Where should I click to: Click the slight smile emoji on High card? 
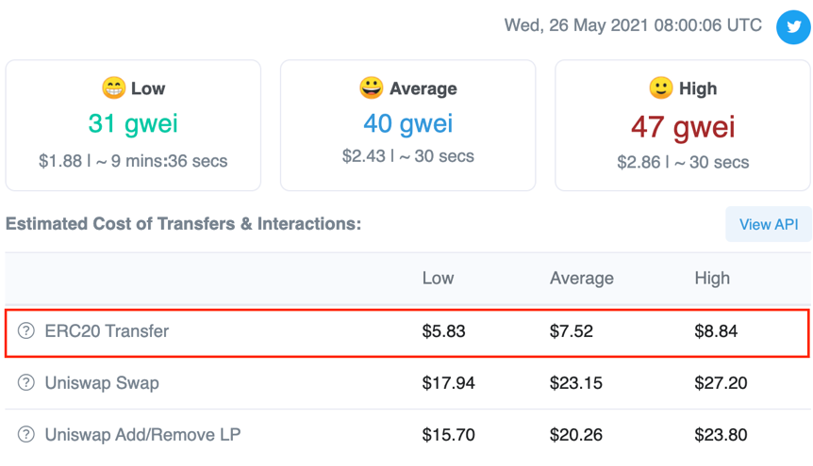(661, 88)
